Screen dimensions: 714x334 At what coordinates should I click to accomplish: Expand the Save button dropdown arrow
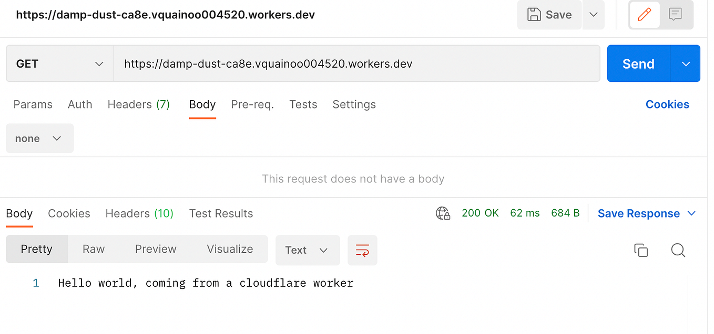[x=593, y=14]
